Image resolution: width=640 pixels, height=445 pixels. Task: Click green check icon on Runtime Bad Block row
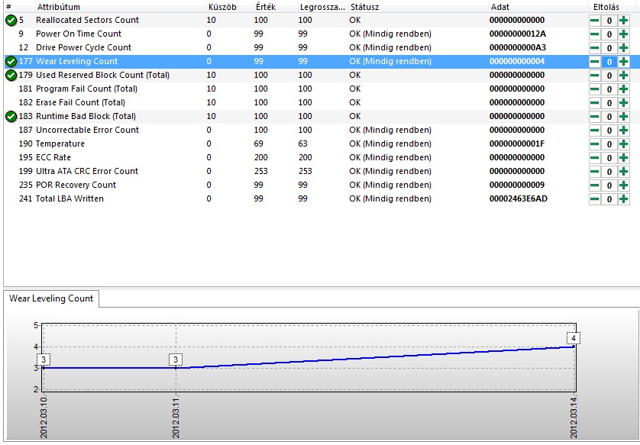(x=11, y=117)
